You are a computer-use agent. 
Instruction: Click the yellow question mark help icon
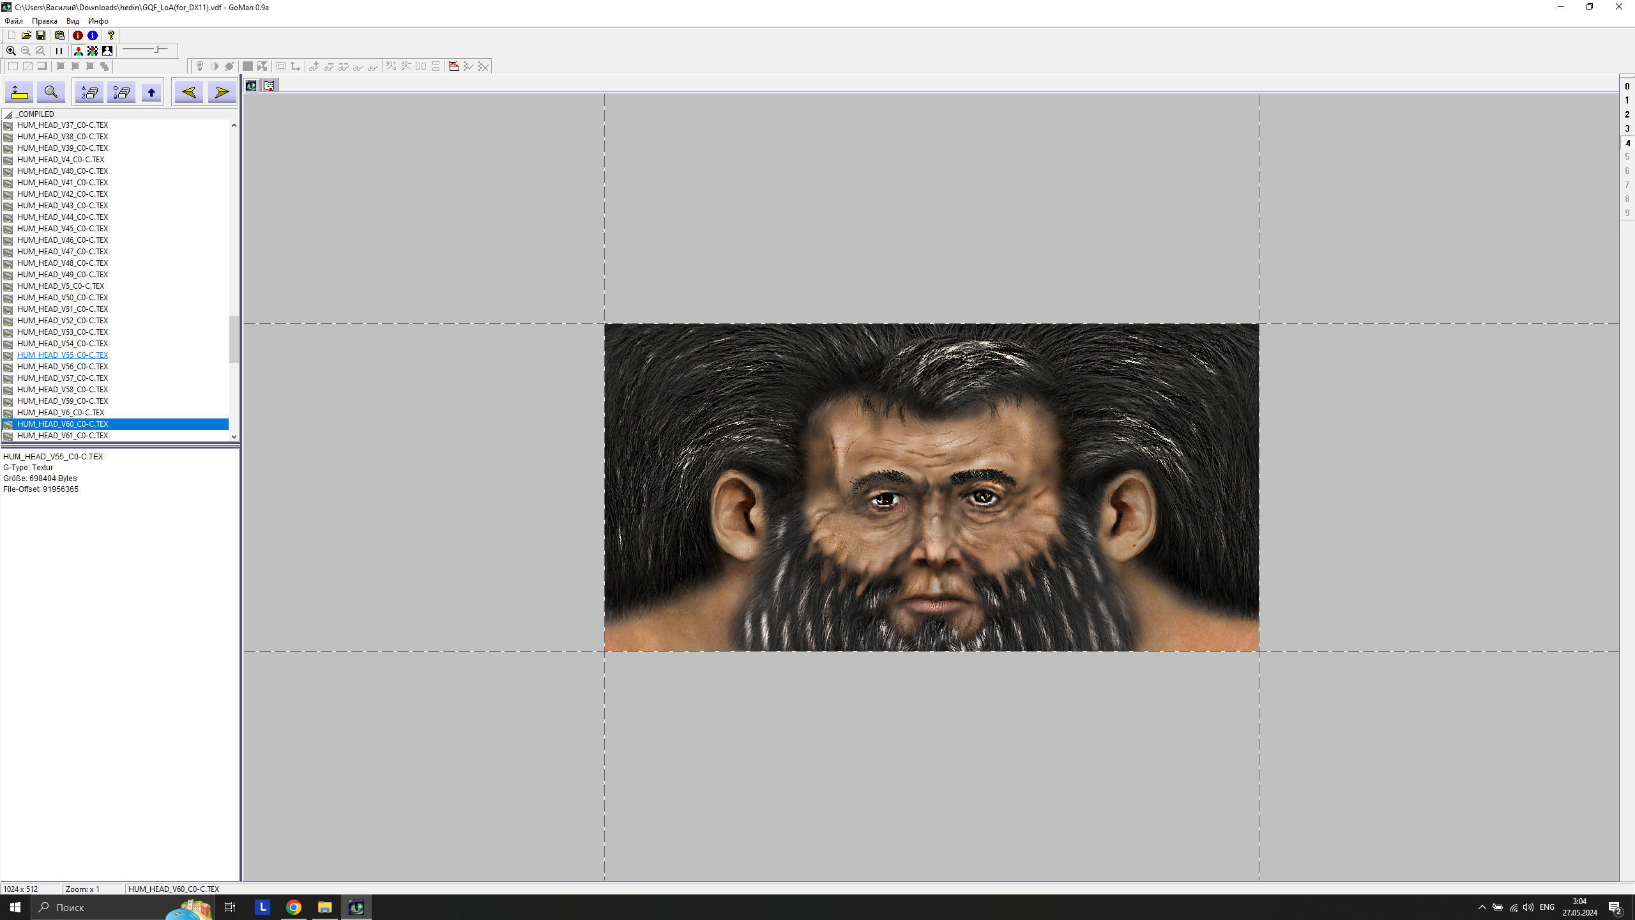[x=111, y=35]
